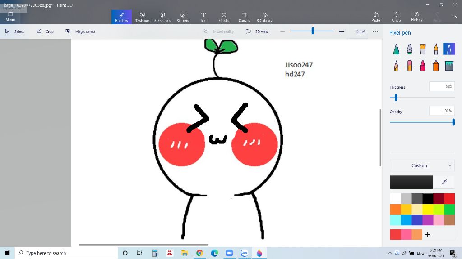Add a new custom color

[x=428, y=234]
